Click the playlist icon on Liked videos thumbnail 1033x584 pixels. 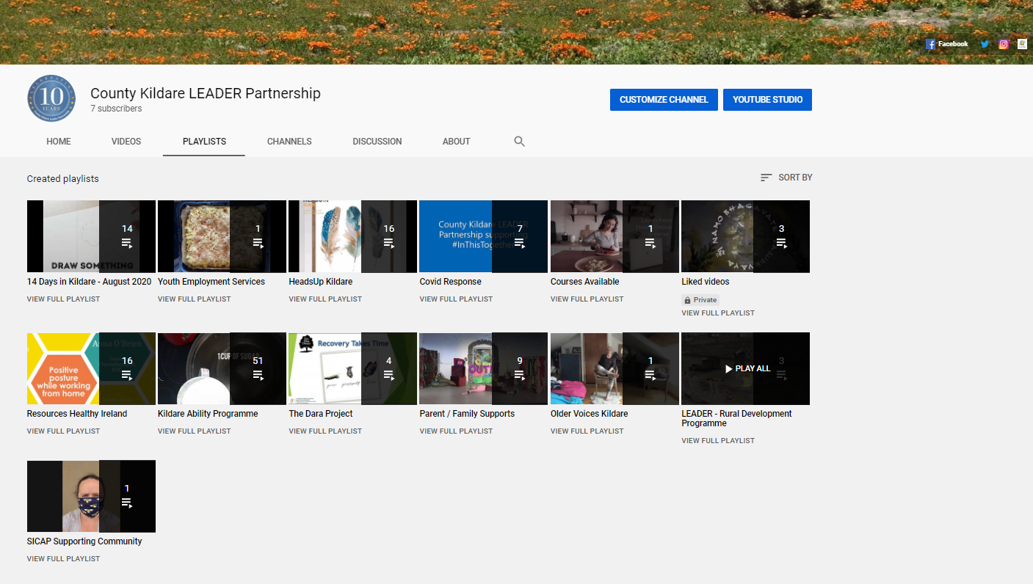[781, 243]
